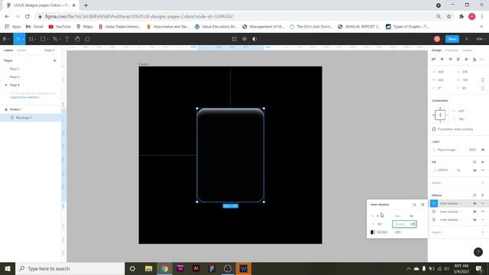Switch to the Prototype tab

point(452,50)
